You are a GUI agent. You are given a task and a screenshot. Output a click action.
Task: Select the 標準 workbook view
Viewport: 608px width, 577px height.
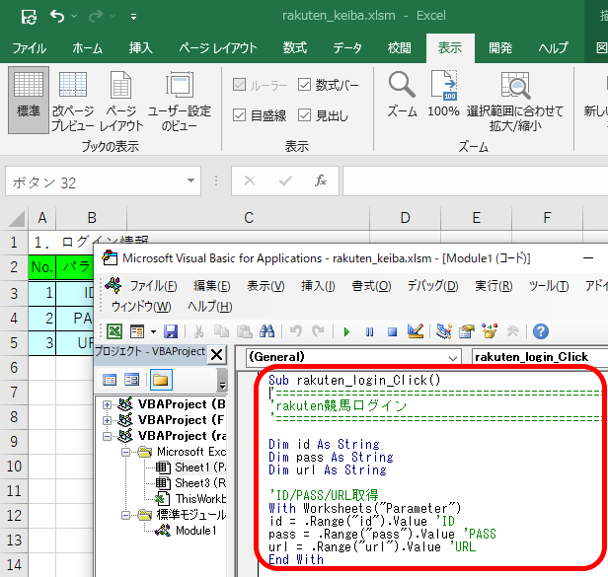click(29, 100)
